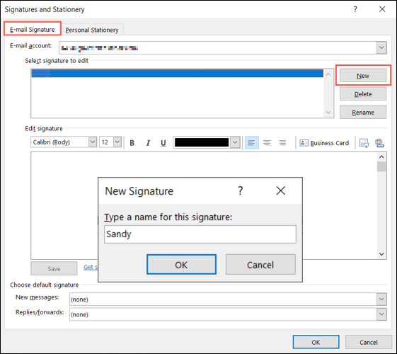This screenshot has height=354, width=397.
Task: Open the font size 12 dropdown
Action: click(117, 142)
